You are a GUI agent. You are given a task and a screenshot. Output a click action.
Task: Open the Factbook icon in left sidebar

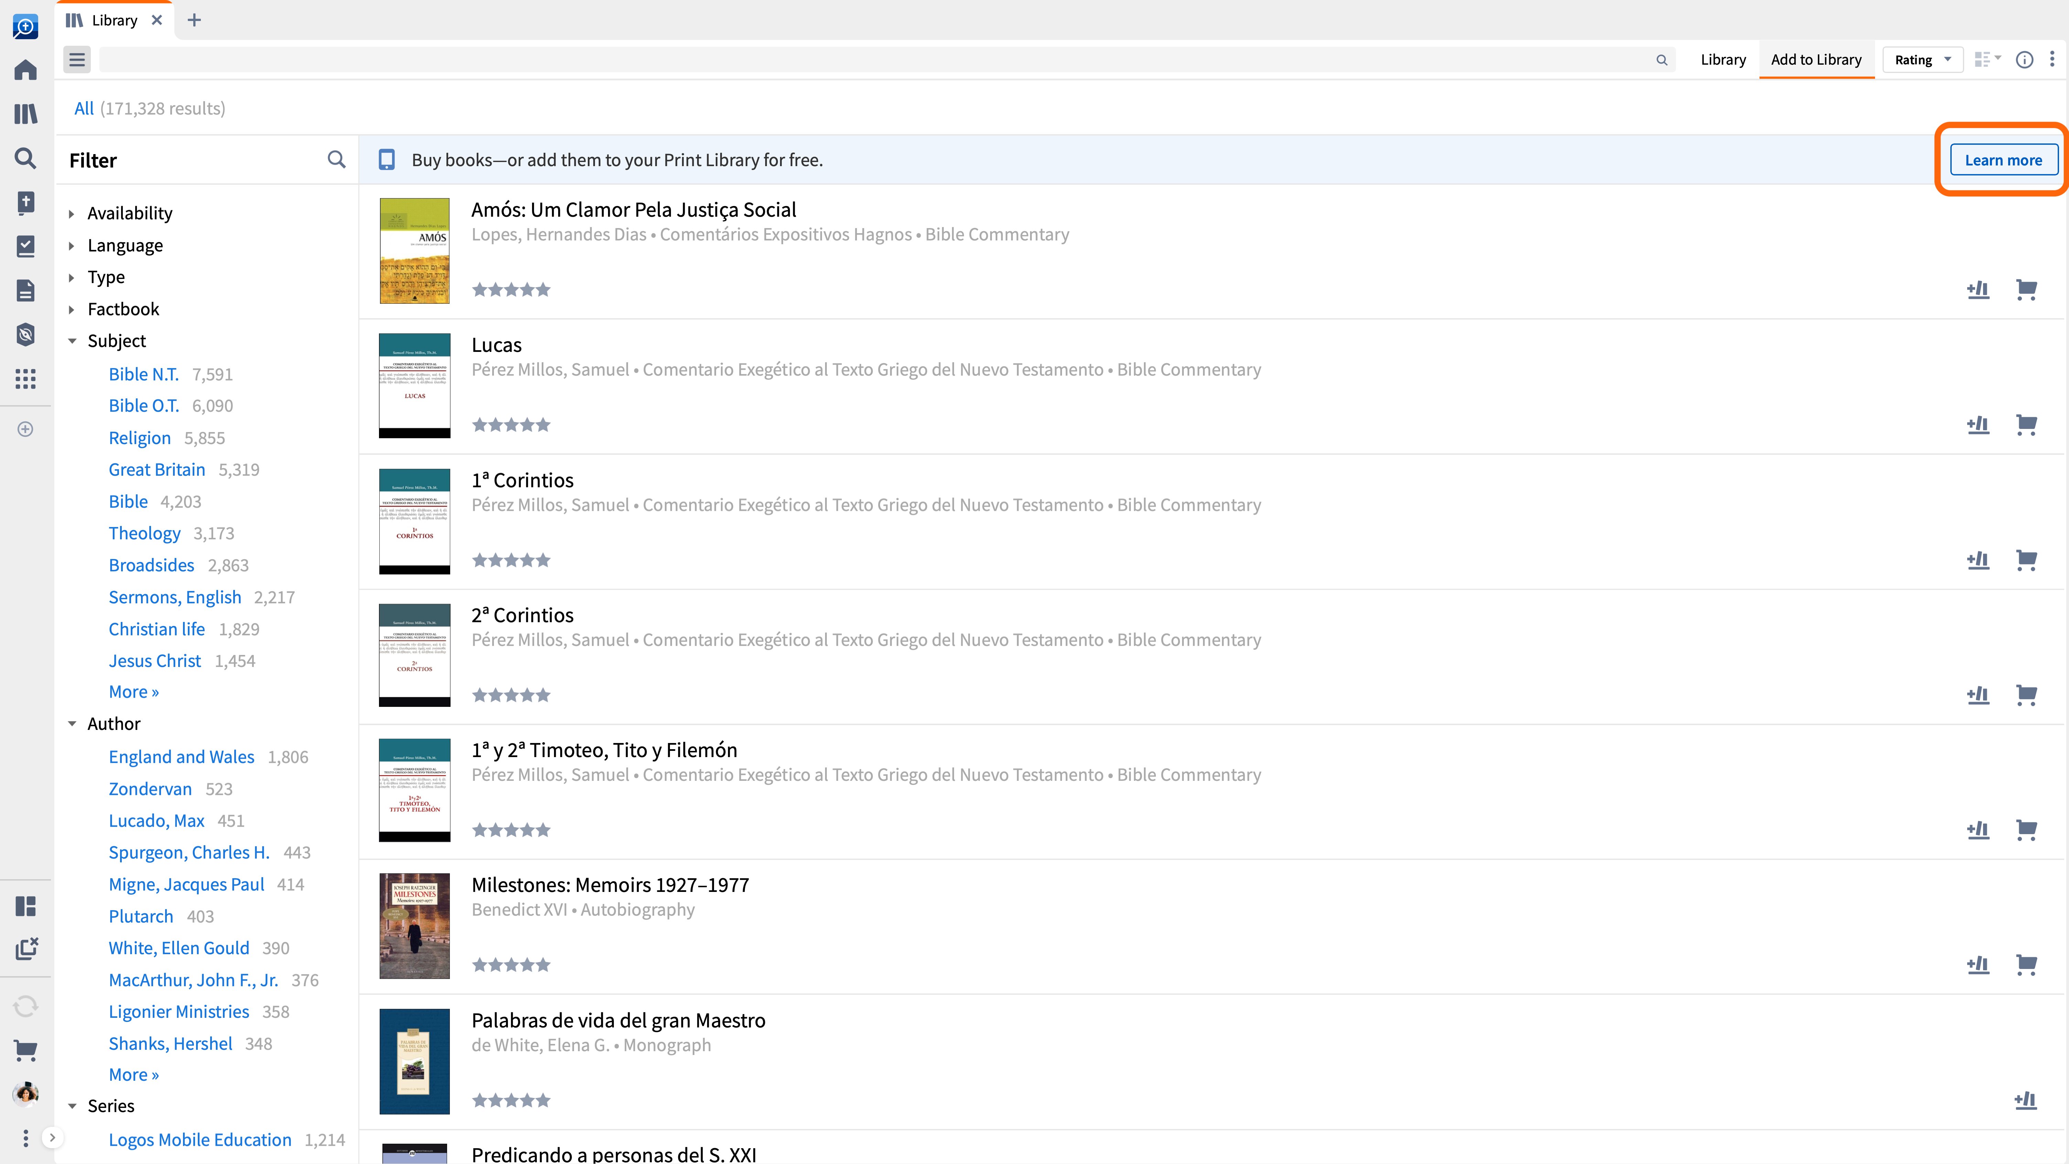[x=26, y=203]
